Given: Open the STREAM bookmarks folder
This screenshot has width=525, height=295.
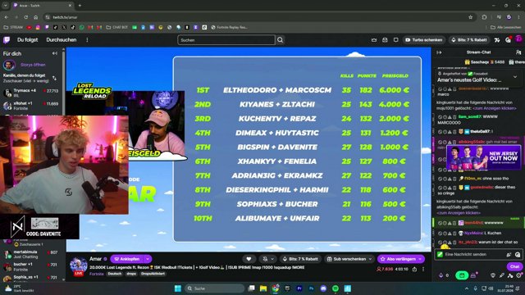Looking at the screenshot, I should coord(13,27).
